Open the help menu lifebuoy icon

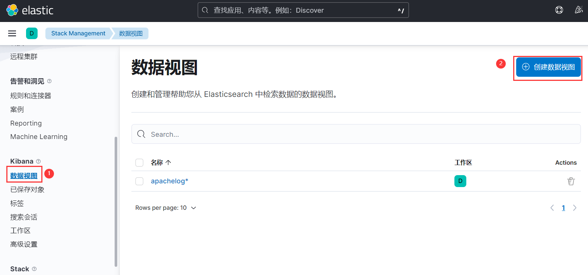(559, 10)
